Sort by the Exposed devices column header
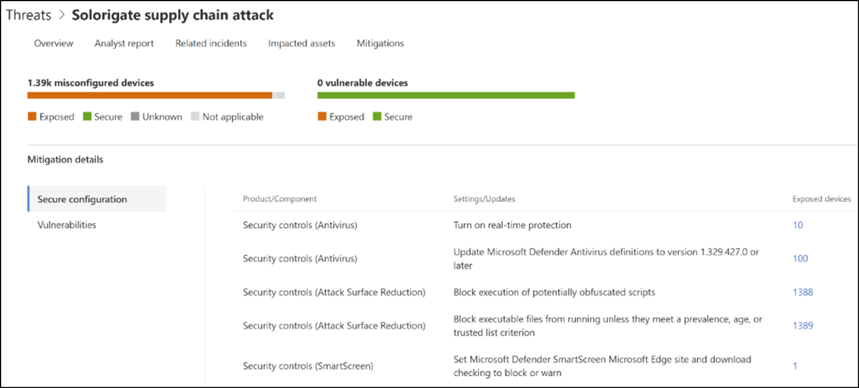The height and width of the screenshot is (388, 859). click(821, 199)
